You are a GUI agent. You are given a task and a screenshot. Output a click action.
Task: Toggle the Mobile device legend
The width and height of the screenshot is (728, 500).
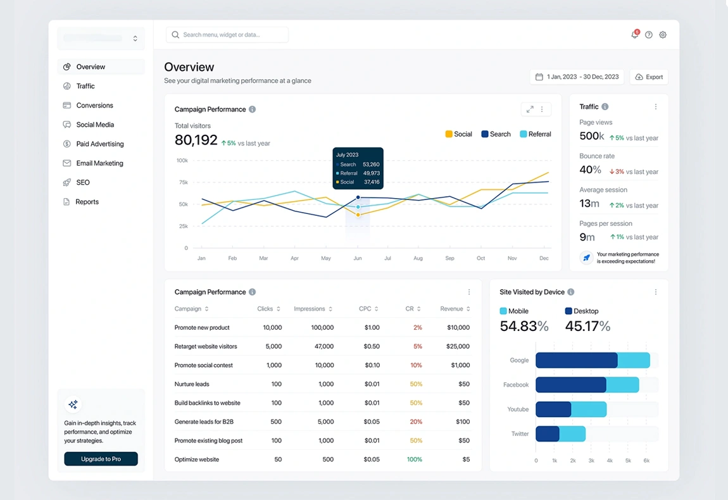tap(514, 311)
